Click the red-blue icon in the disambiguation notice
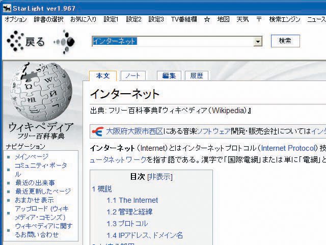 98,131
